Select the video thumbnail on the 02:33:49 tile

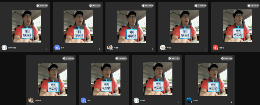point(184,26)
